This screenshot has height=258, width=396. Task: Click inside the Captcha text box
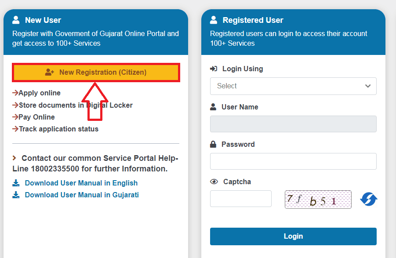point(241,199)
